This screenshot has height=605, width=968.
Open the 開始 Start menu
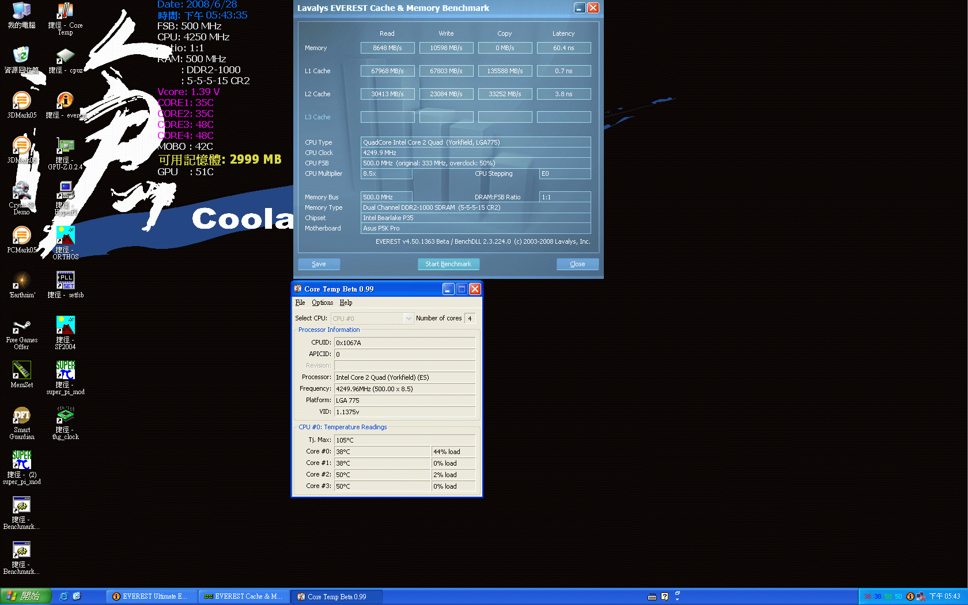pyautogui.click(x=26, y=596)
